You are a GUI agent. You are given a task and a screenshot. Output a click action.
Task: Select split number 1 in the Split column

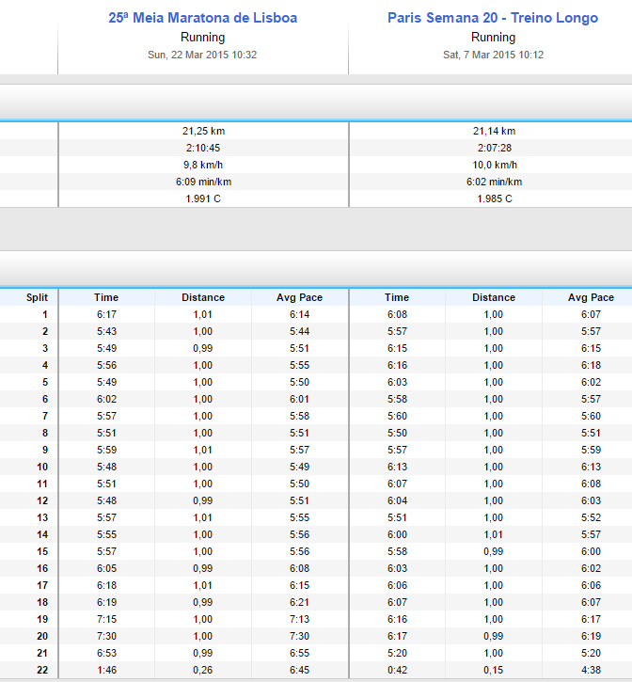(x=44, y=314)
